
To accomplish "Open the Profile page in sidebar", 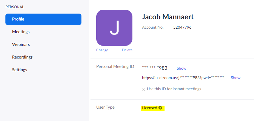I will tap(43, 19).
